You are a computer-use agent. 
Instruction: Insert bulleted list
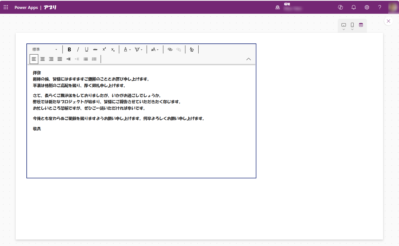coord(86,59)
